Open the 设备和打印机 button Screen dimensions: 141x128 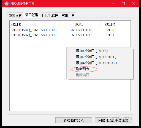tap(74, 120)
